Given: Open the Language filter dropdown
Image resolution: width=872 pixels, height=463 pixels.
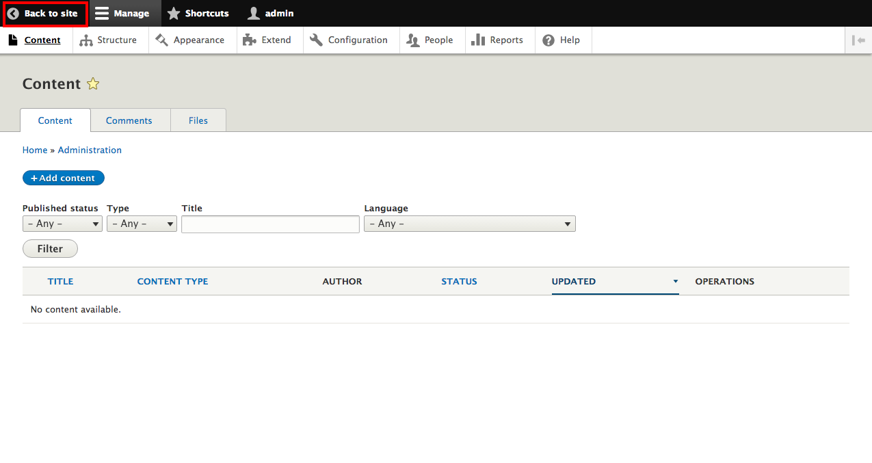Looking at the screenshot, I should tap(470, 224).
